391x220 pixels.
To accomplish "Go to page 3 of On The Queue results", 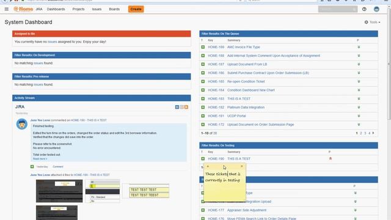I will (365, 133).
